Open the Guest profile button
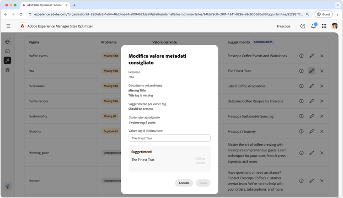343x198 pixels. click(x=323, y=14)
